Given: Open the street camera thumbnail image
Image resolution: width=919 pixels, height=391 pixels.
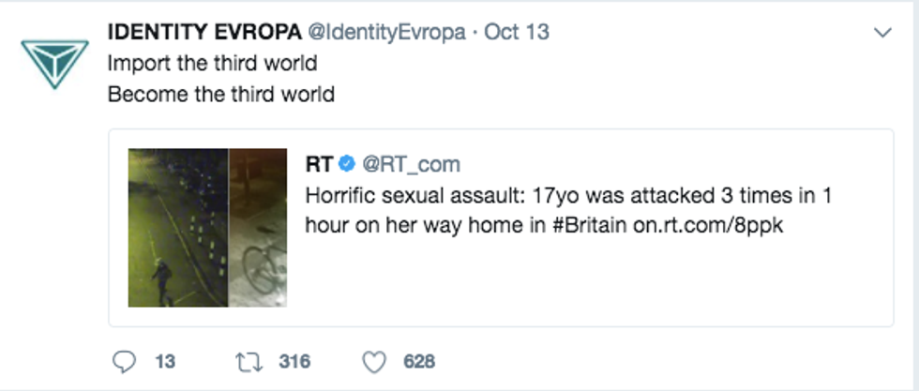Looking at the screenshot, I should pyautogui.click(x=178, y=227).
